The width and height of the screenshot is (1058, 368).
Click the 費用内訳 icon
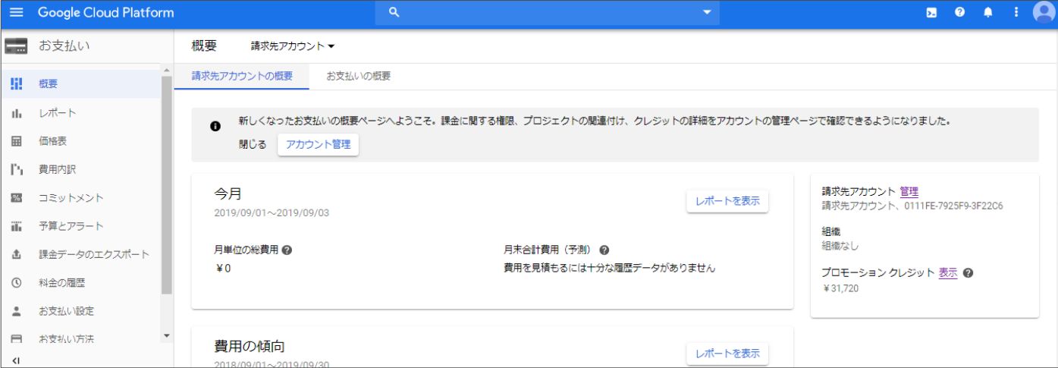point(16,170)
